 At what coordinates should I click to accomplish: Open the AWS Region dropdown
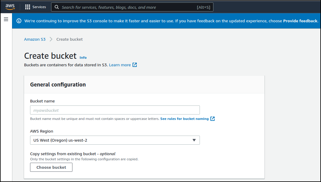115,140
